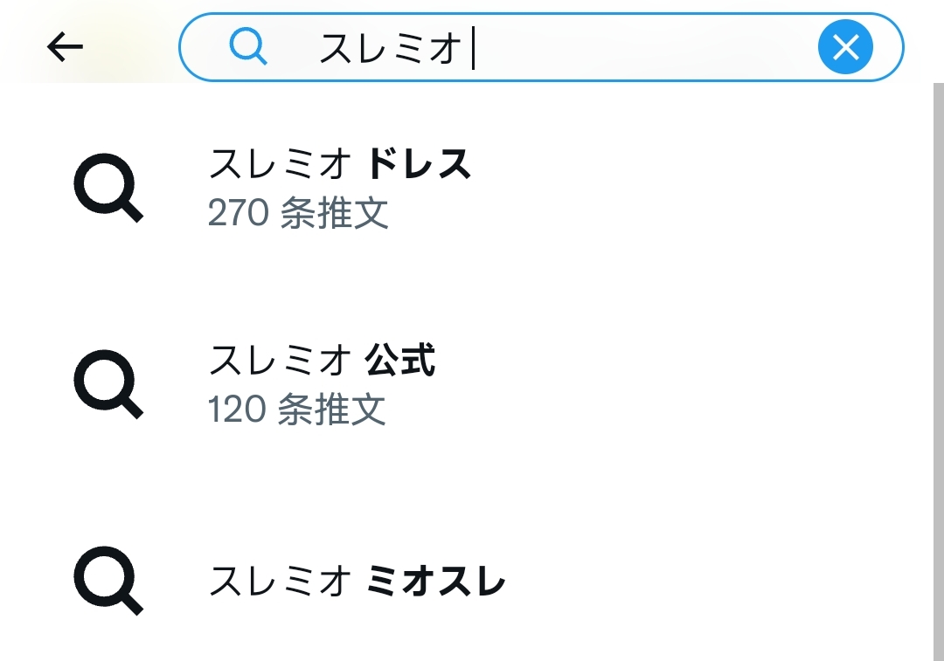The height and width of the screenshot is (661, 944).
Task: Click the bold 公式 text in second suggestion
Action: (400, 360)
